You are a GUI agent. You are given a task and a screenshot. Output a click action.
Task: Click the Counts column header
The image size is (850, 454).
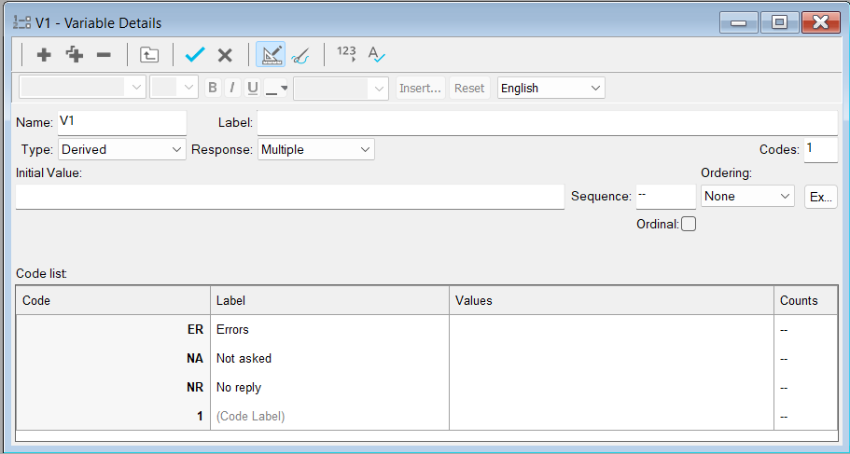pyautogui.click(x=805, y=301)
